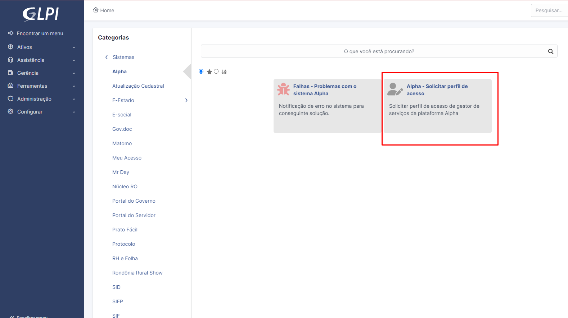The image size is (568, 318).
Task: Expand the Ferramentas menu chevron
Action: (74, 86)
